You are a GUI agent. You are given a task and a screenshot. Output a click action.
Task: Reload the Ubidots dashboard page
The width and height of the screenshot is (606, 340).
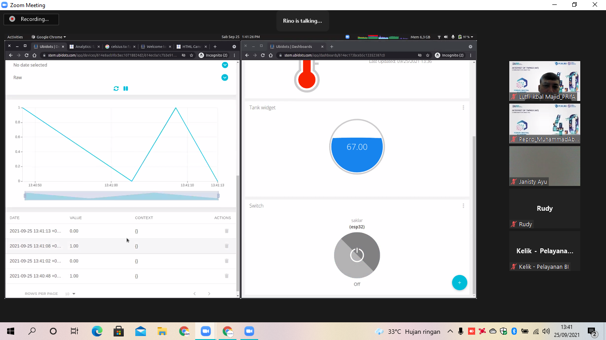click(x=263, y=55)
